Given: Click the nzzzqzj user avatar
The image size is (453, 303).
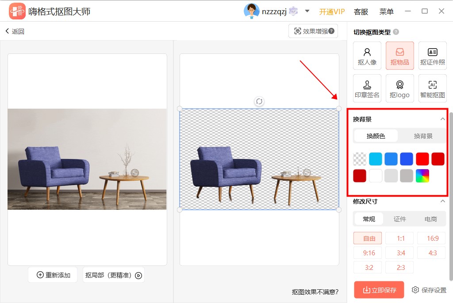Looking at the screenshot, I should click(x=251, y=11).
